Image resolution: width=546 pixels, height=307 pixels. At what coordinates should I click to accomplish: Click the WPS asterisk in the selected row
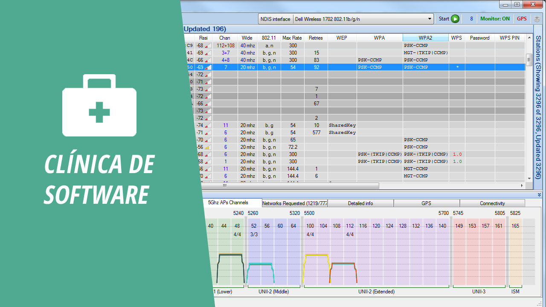point(457,67)
